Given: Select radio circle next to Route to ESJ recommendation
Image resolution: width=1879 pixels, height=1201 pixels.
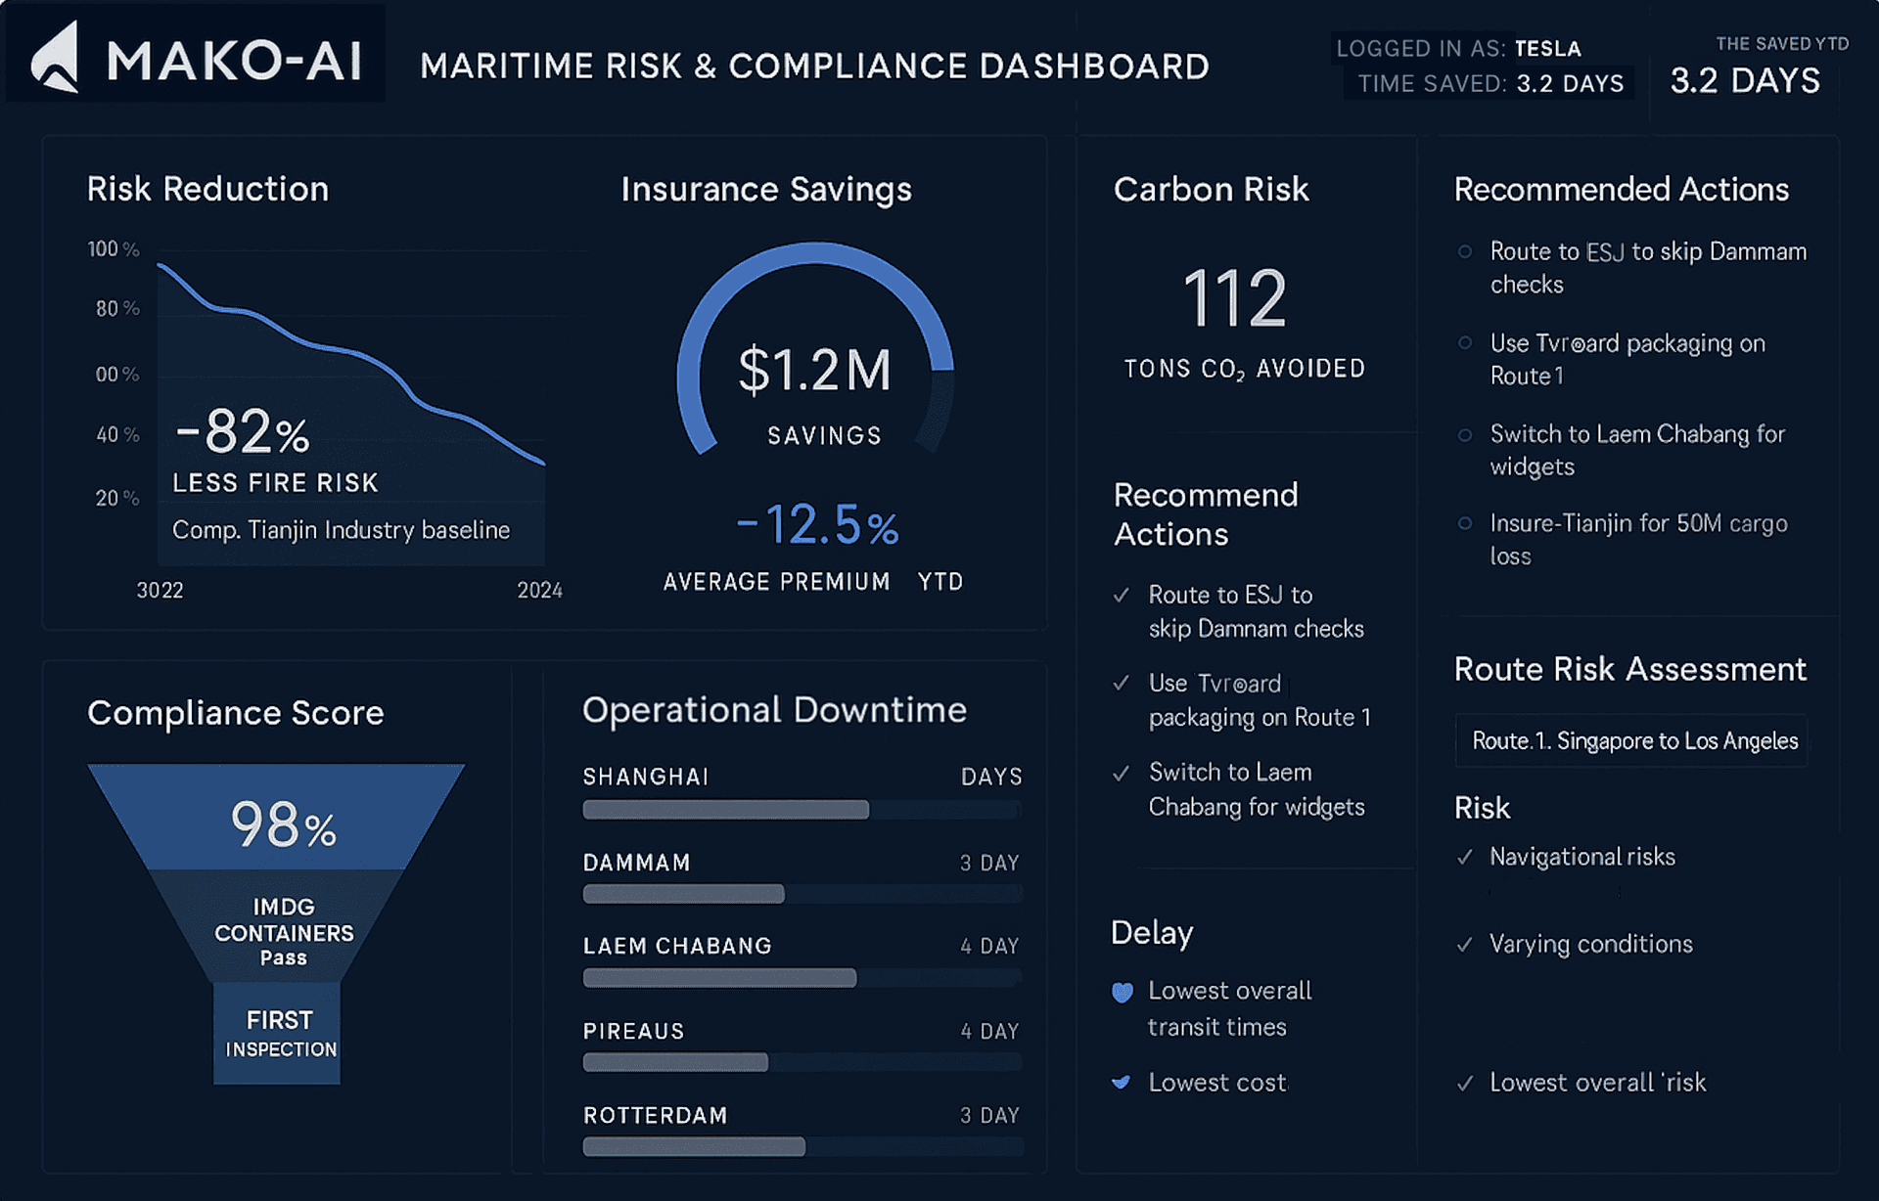Looking at the screenshot, I should pos(1465,252).
